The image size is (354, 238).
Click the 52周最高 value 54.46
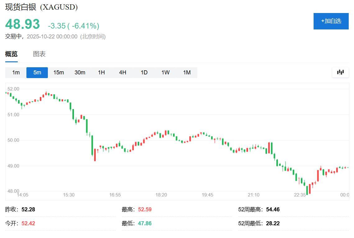[273, 209]
